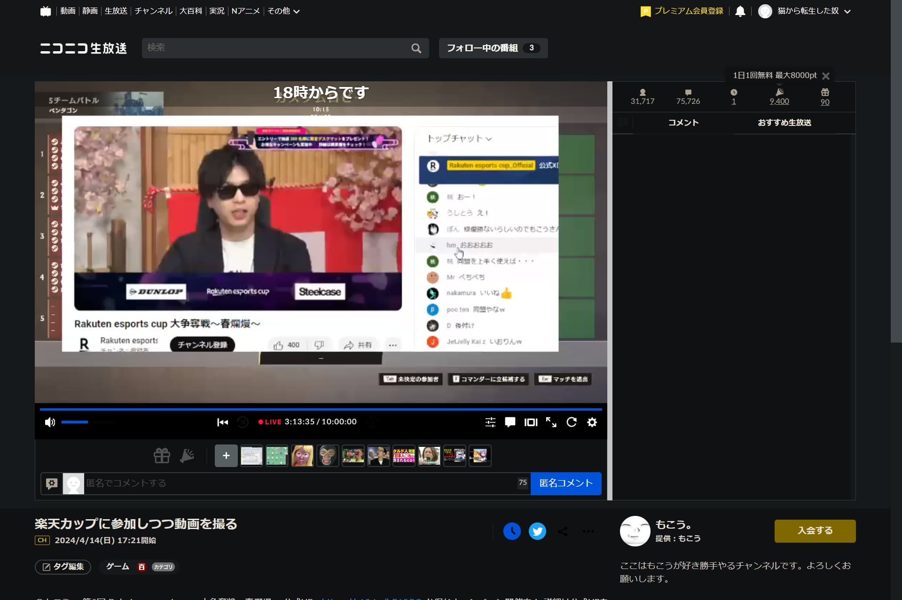The height and width of the screenshot is (600, 902).
Task: Click the ニコニコ生放送 logo
Action: point(84,48)
